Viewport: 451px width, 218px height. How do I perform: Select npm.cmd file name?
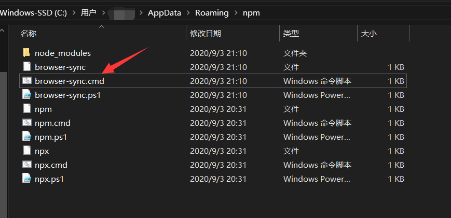(x=52, y=123)
